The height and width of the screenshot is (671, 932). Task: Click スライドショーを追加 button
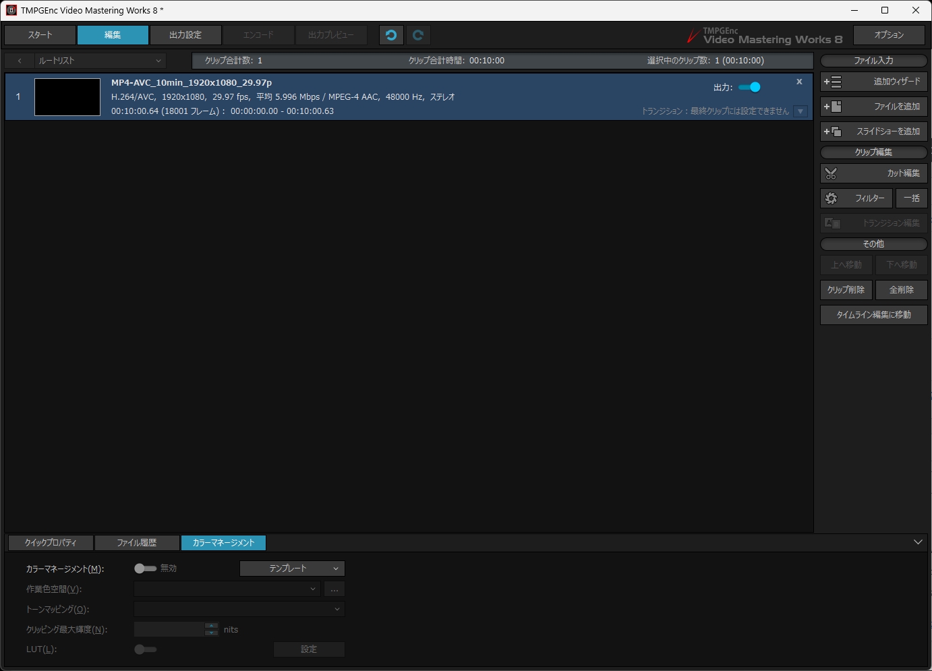[873, 132]
